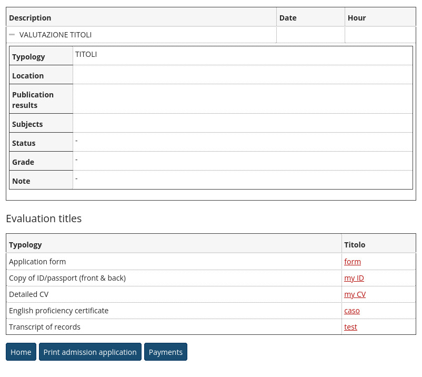The width and height of the screenshot is (422, 377).
Task: Open the 'caso' certificate link
Action: tap(351, 311)
